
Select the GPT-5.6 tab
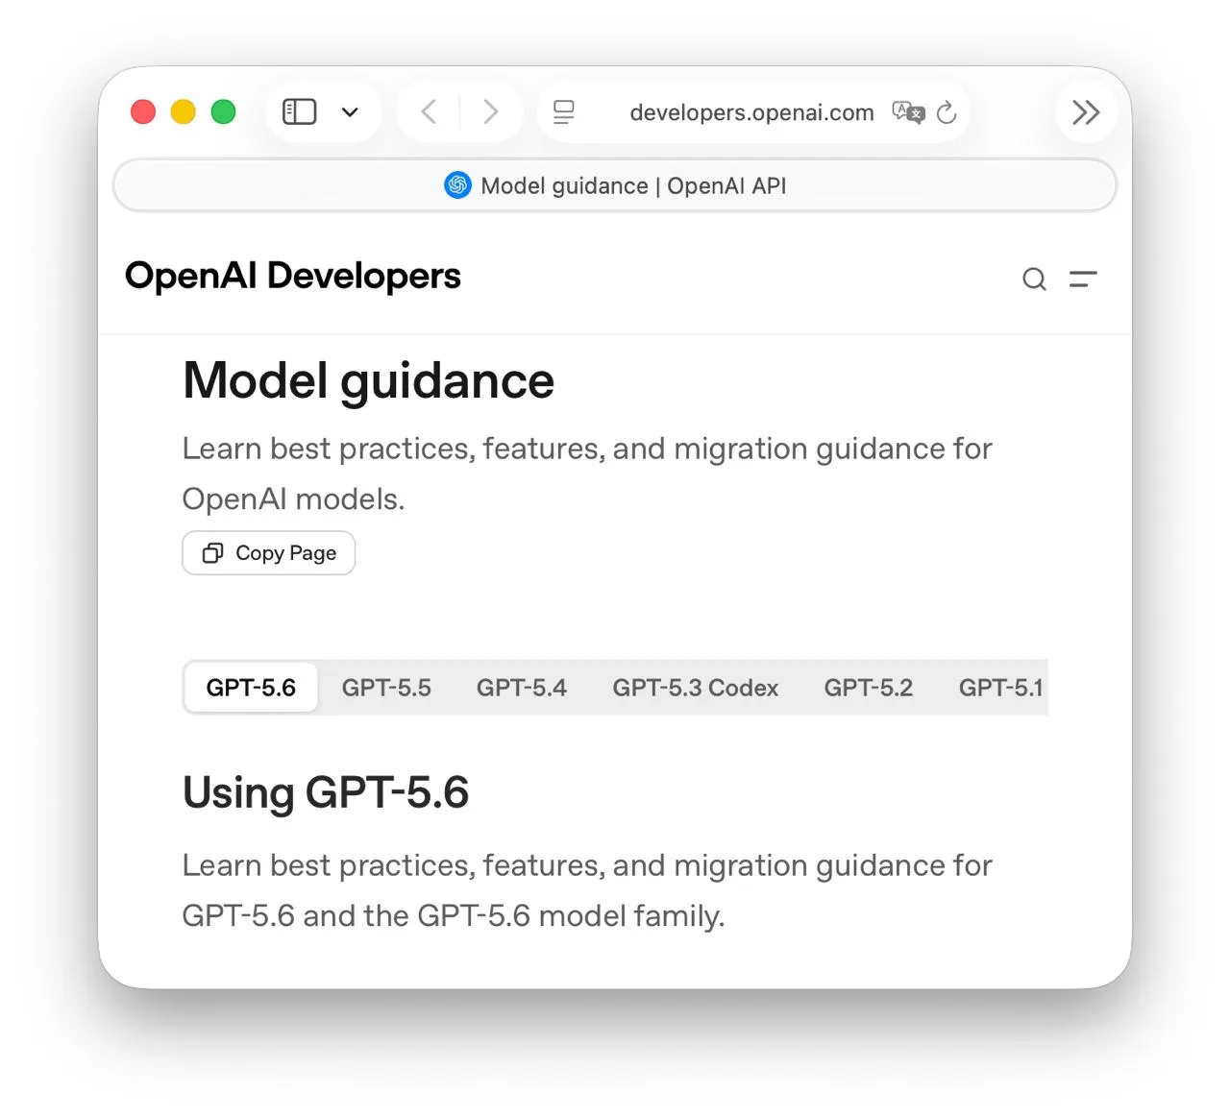click(251, 688)
